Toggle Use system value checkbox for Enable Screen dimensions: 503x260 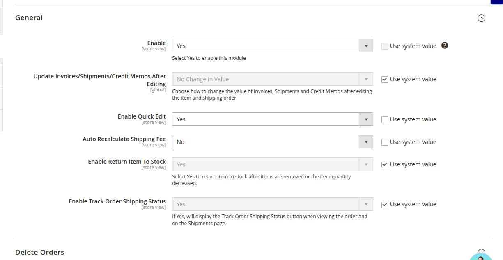click(x=385, y=46)
